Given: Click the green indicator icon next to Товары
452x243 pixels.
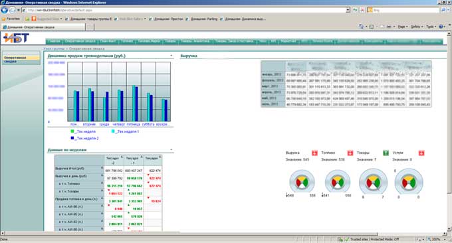Looking at the screenshot, I should coord(386,153).
